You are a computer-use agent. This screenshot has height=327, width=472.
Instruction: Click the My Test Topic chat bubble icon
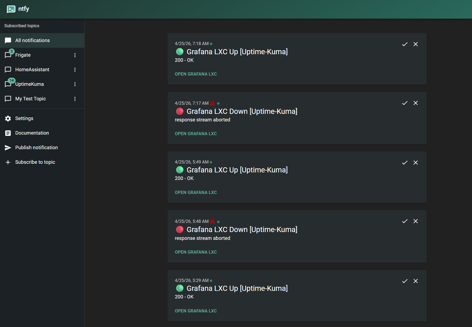8,99
